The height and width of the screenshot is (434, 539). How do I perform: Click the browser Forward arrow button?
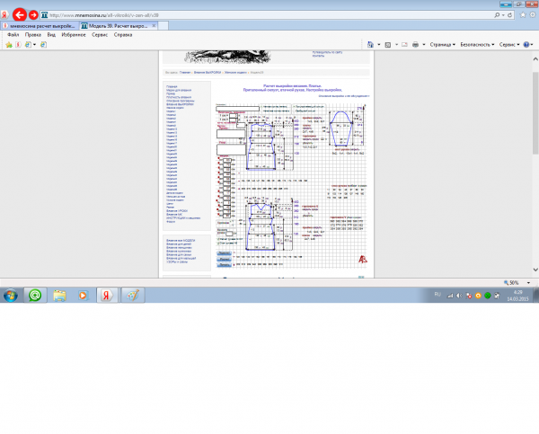pyautogui.click(x=33, y=14)
